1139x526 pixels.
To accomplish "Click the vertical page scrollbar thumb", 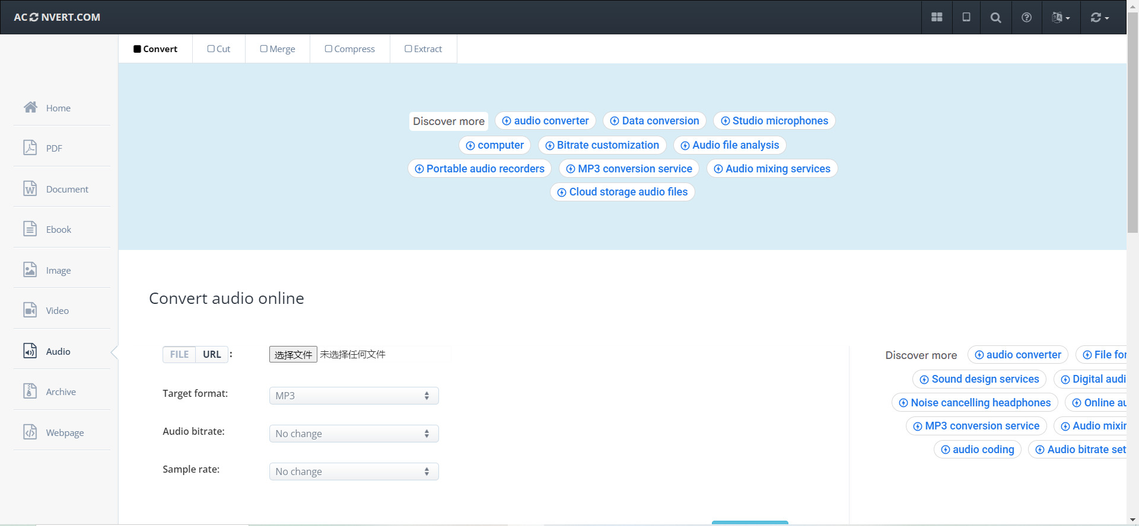I will (x=1132, y=123).
